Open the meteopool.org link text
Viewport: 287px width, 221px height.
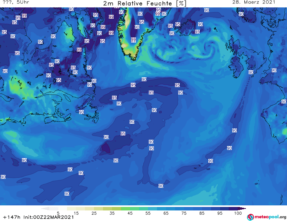pyautogui.click(x=270, y=217)
